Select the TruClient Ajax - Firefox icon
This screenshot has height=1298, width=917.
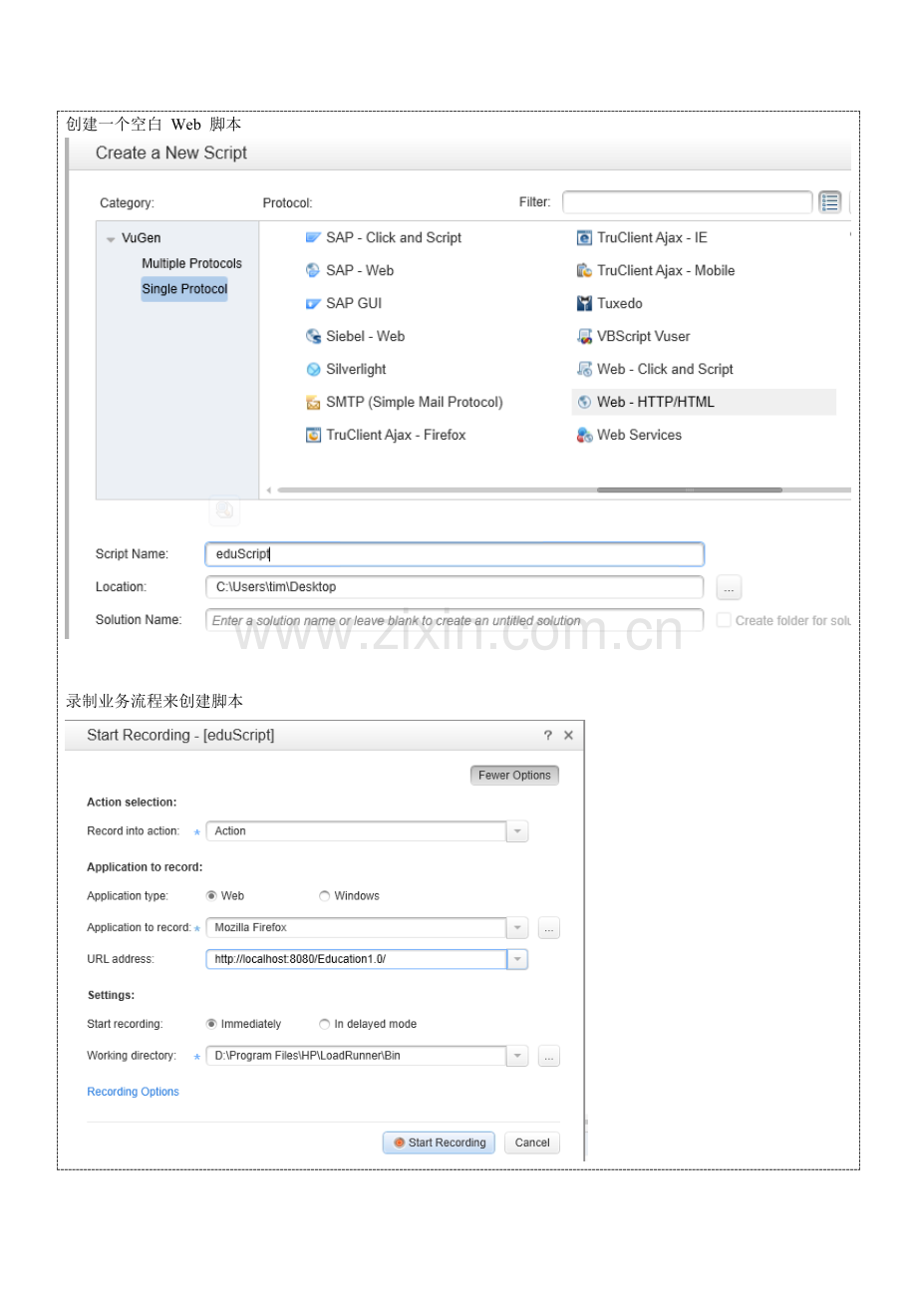tap(312, 435)
